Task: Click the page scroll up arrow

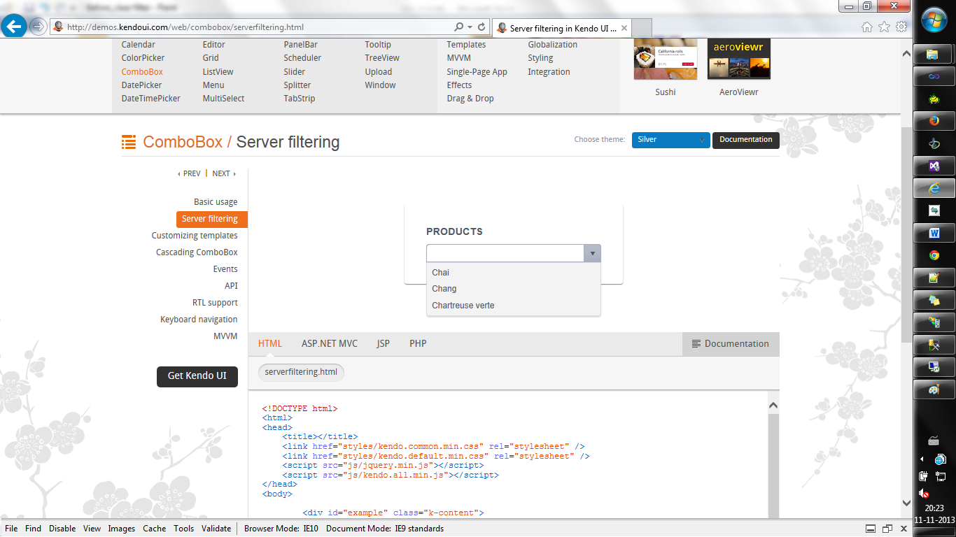Action: point(906,54)
